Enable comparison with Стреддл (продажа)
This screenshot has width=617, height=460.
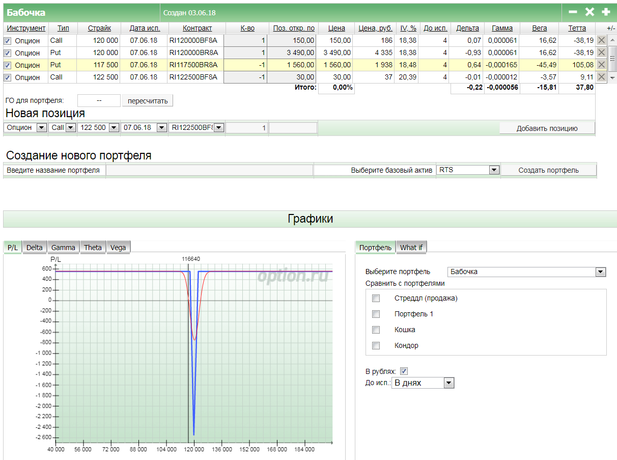coord(376,299)
